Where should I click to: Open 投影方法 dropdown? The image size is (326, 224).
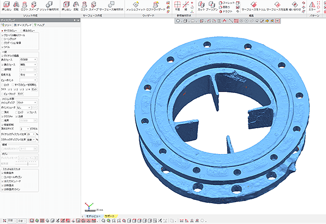click(28, 75)
